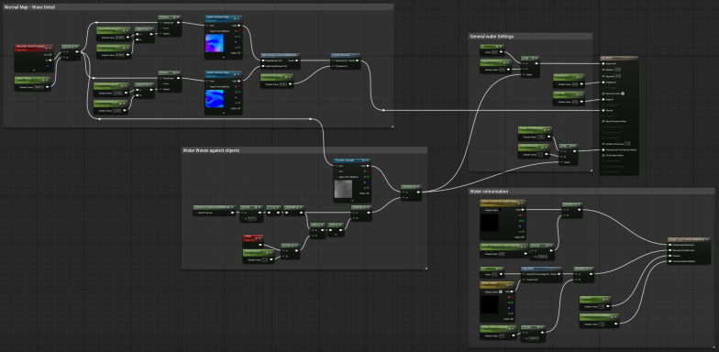Click Texture Sample RGBA pin

[368, 192]
